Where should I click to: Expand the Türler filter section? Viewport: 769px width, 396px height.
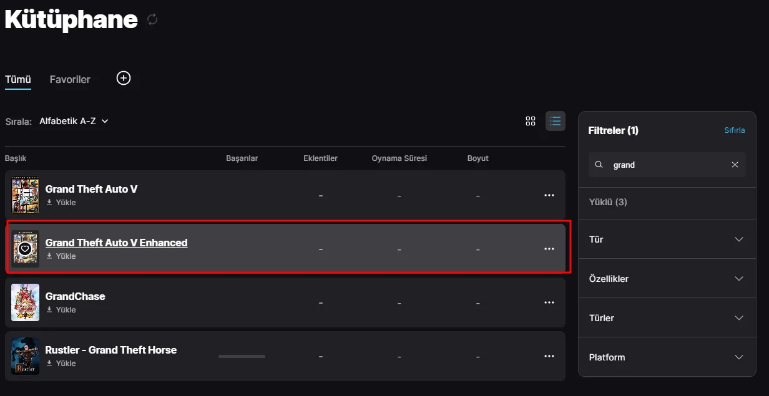[667, 318]
